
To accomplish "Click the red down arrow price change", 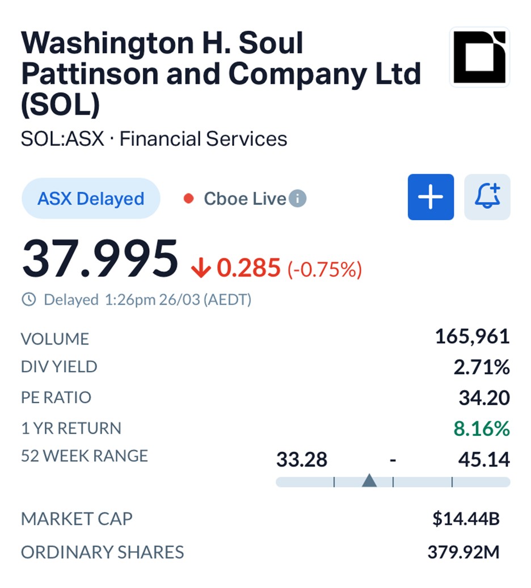I will click(201, 268).
